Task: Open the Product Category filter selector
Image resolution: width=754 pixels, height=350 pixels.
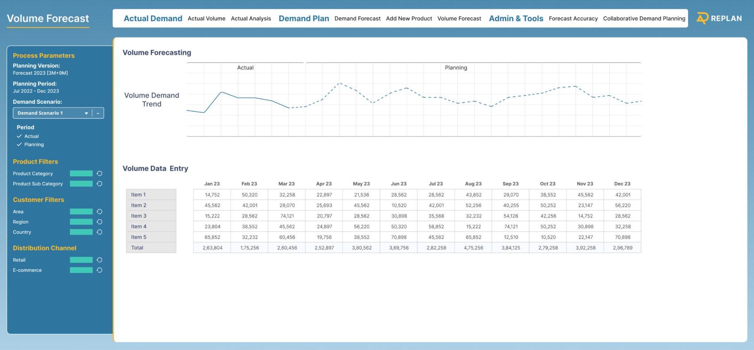Action: (81, 174)
